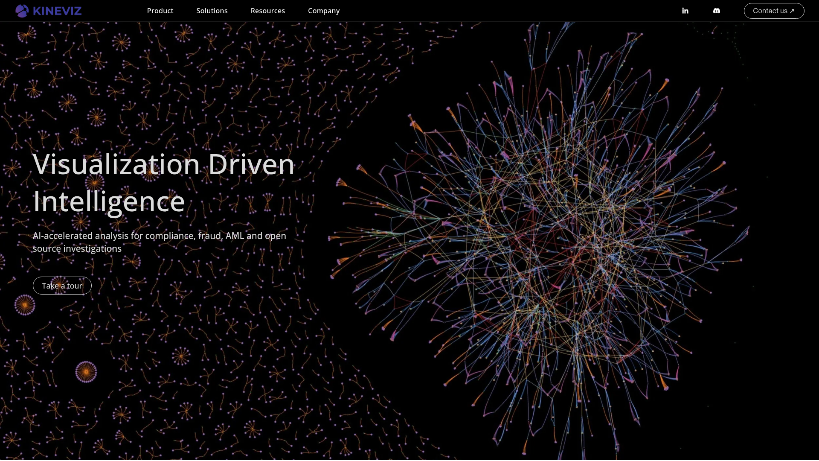Open the Product menu
This screenshot has width=819, height=461.
coord(160,11)
